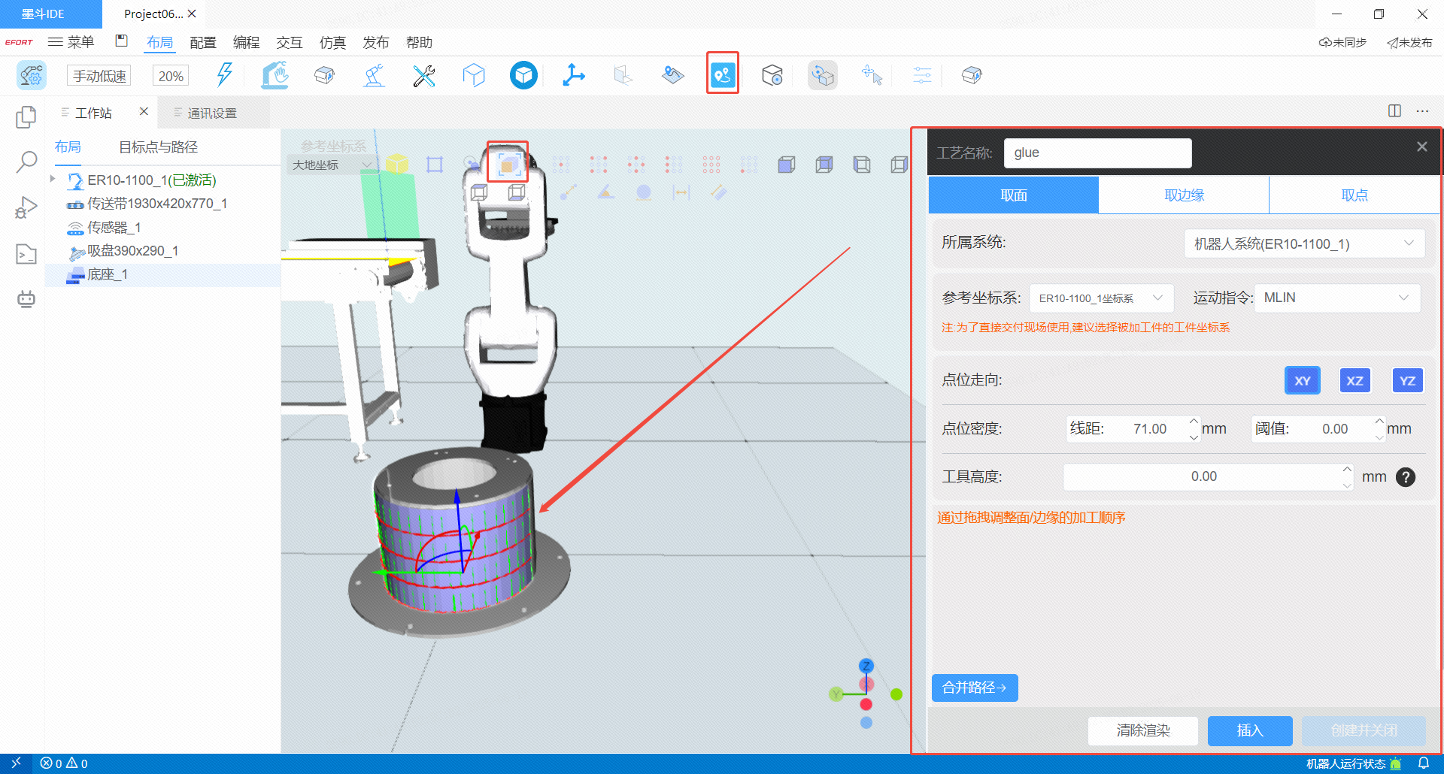Viewport: 1444px width, 774px height.
Task: Open the 大地坐标 reference frame dropdown
Action: [332, 165]
